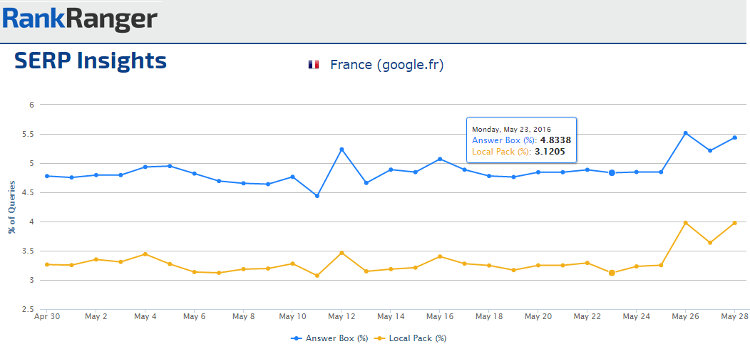Click the Answer Box point on Apr 30
The image size is (750, 349).
[x=47, y=176]
